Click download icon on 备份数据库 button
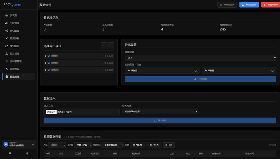The height and width of the screenshot is (159, 280). [221, 4]
